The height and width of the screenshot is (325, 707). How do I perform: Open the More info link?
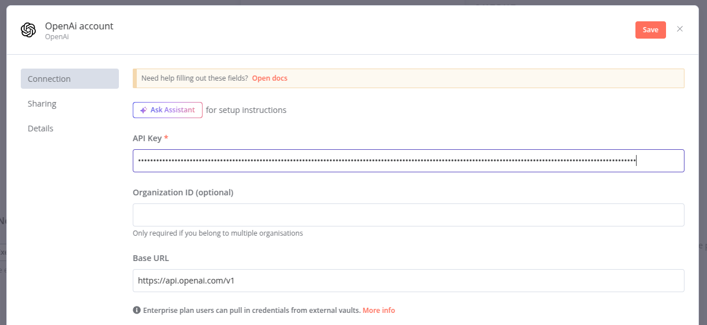coord(379,310)
